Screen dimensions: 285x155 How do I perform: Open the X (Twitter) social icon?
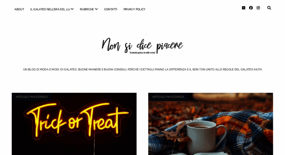click(244, 8)
